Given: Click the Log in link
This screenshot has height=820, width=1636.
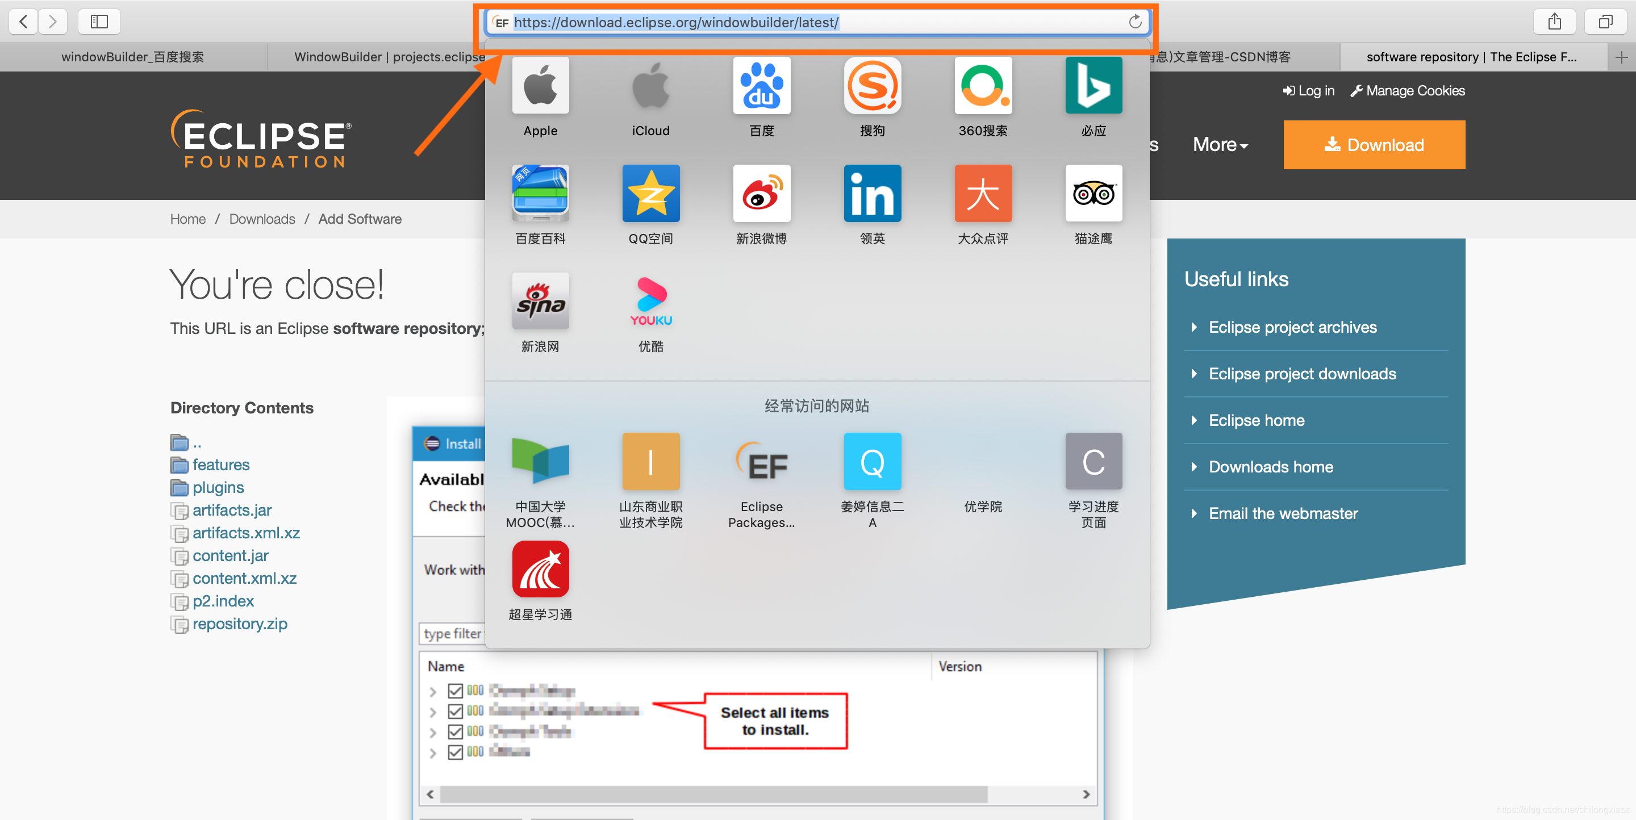Looking at the screenshot, I should pyautogui.click(x=1308, y=91).
